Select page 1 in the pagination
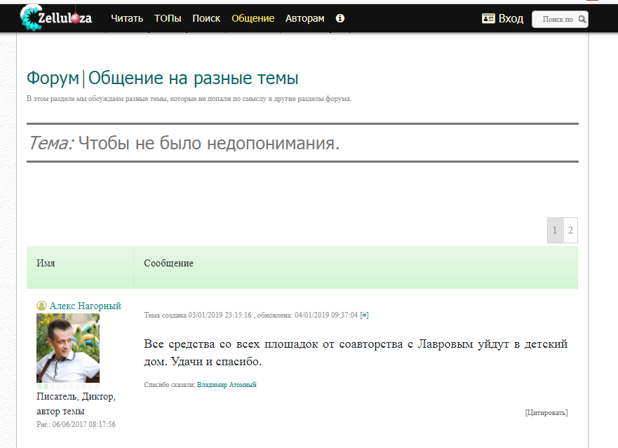The width and height of the screenshot is (618, 448). [555, 230]
